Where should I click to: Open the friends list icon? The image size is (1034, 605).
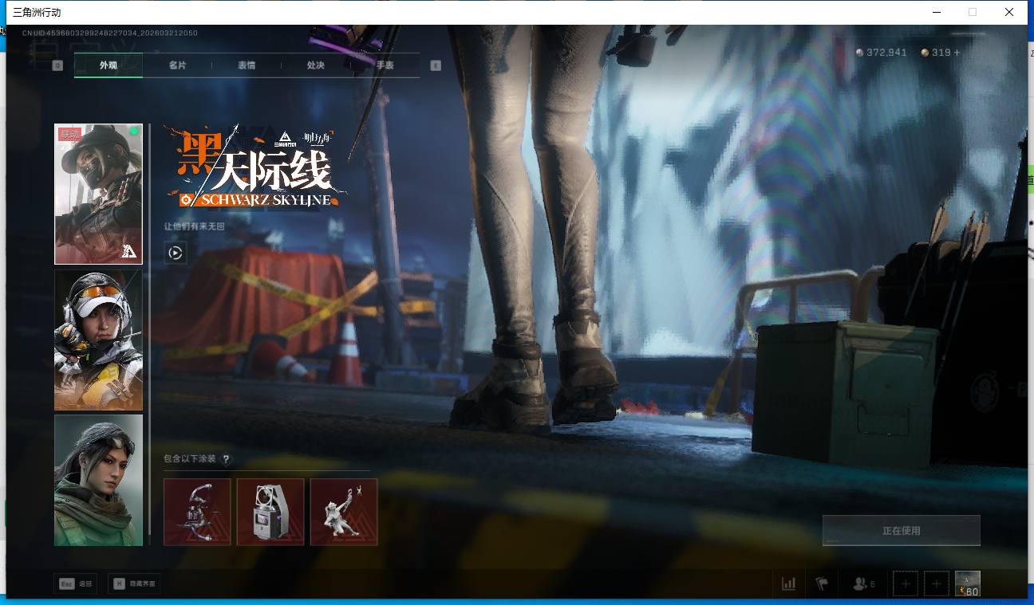coord(863,583)
